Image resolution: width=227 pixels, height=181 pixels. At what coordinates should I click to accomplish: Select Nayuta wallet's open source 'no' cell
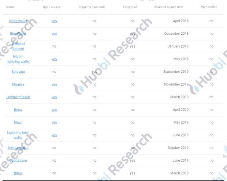click(x=54, y=148)
